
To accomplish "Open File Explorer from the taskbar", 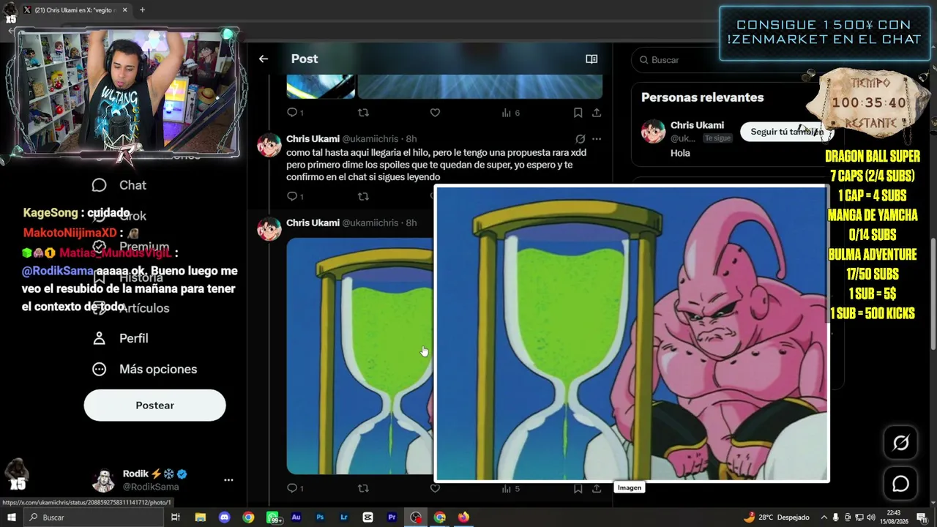I will [201, 517].
